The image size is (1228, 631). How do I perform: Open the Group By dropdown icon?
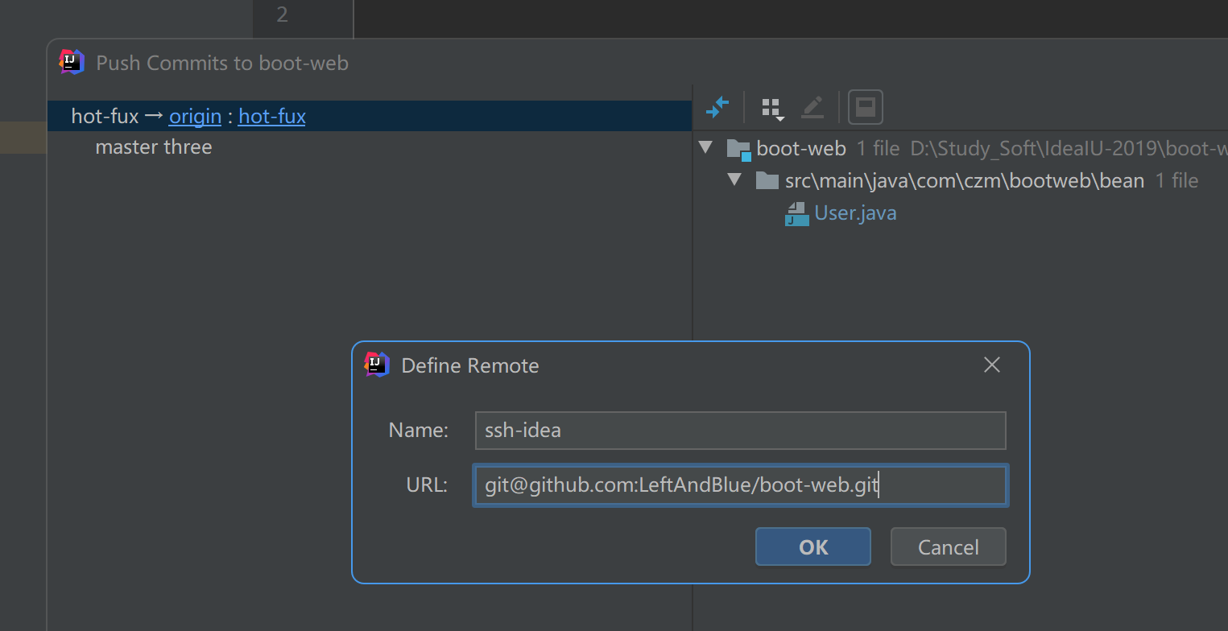[x=772, y=108]
